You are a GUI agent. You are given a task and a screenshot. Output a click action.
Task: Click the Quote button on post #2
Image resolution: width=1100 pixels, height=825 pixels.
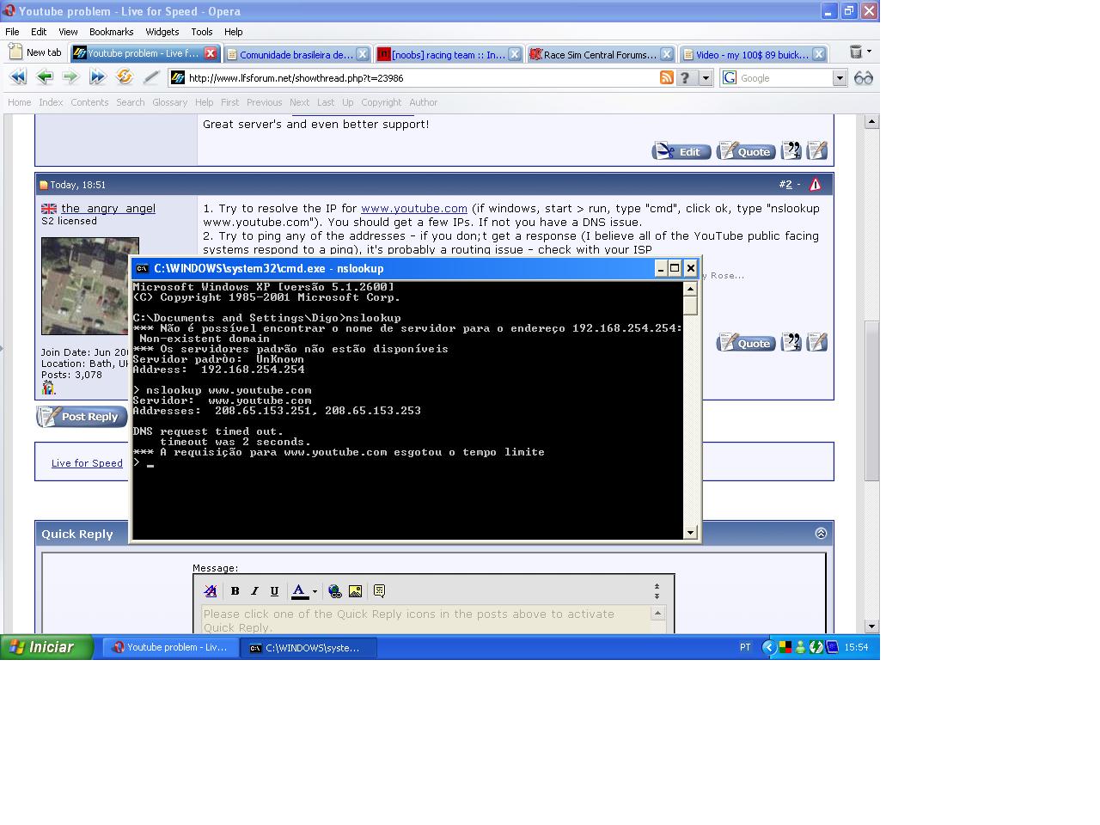746,343
